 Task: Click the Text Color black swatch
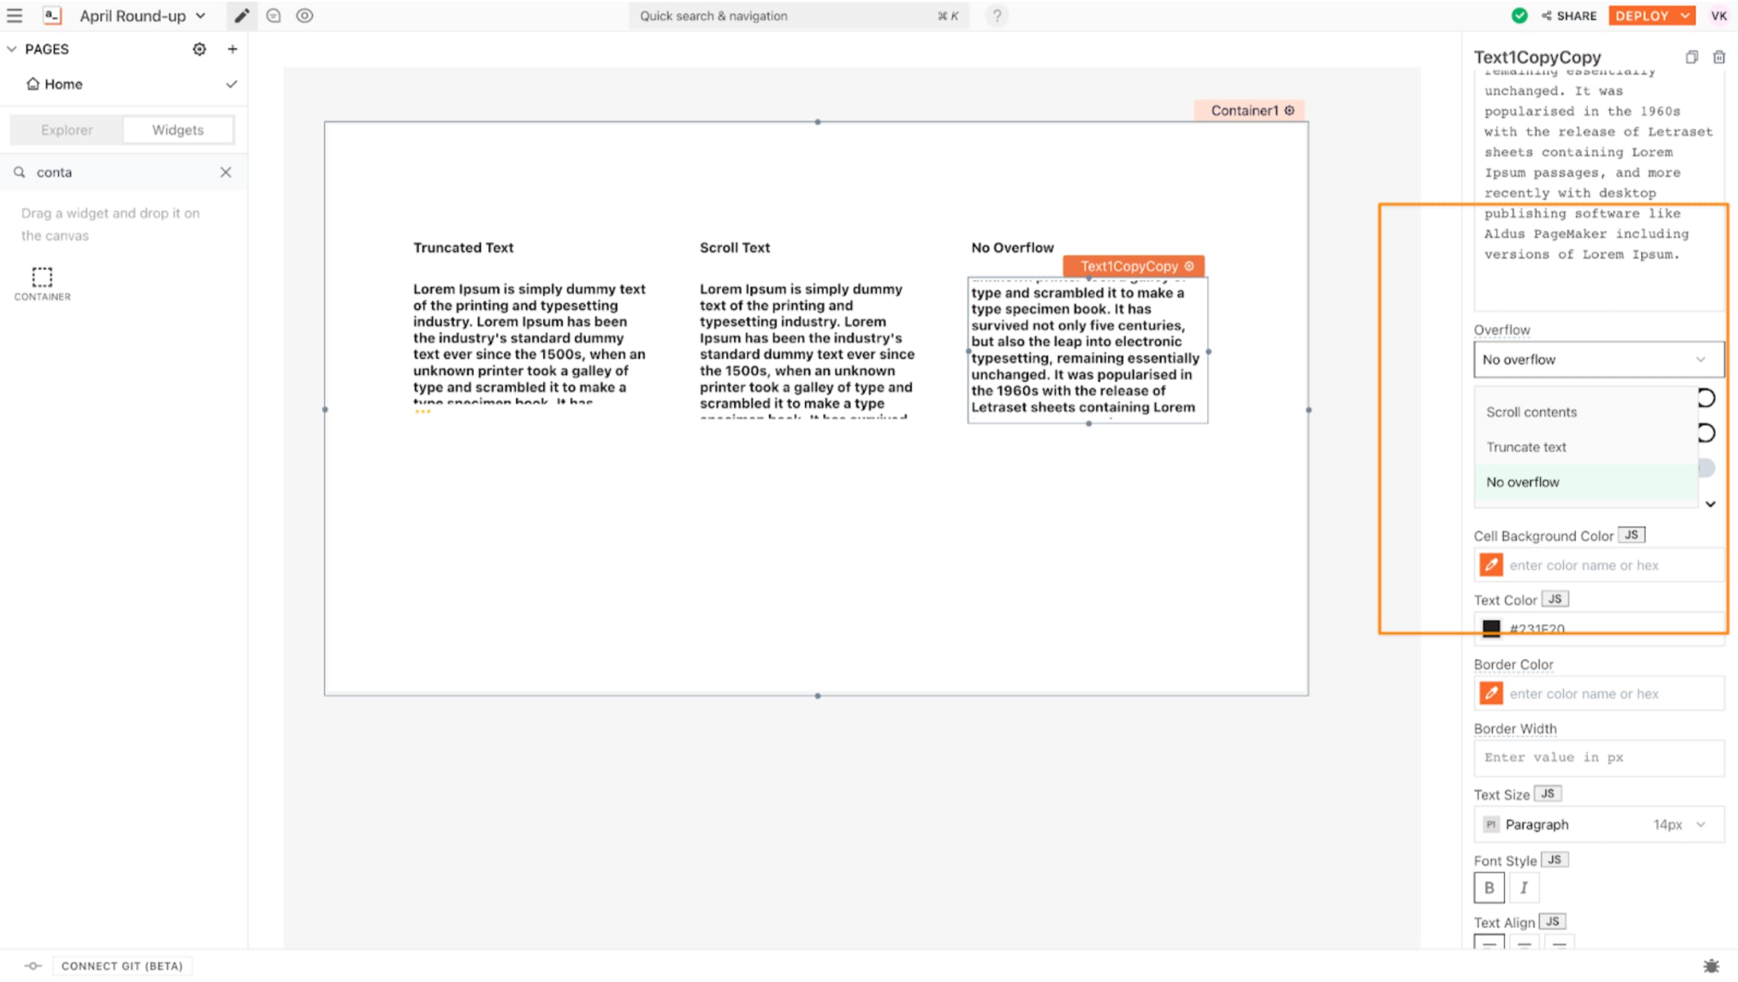coord(1491,628)
